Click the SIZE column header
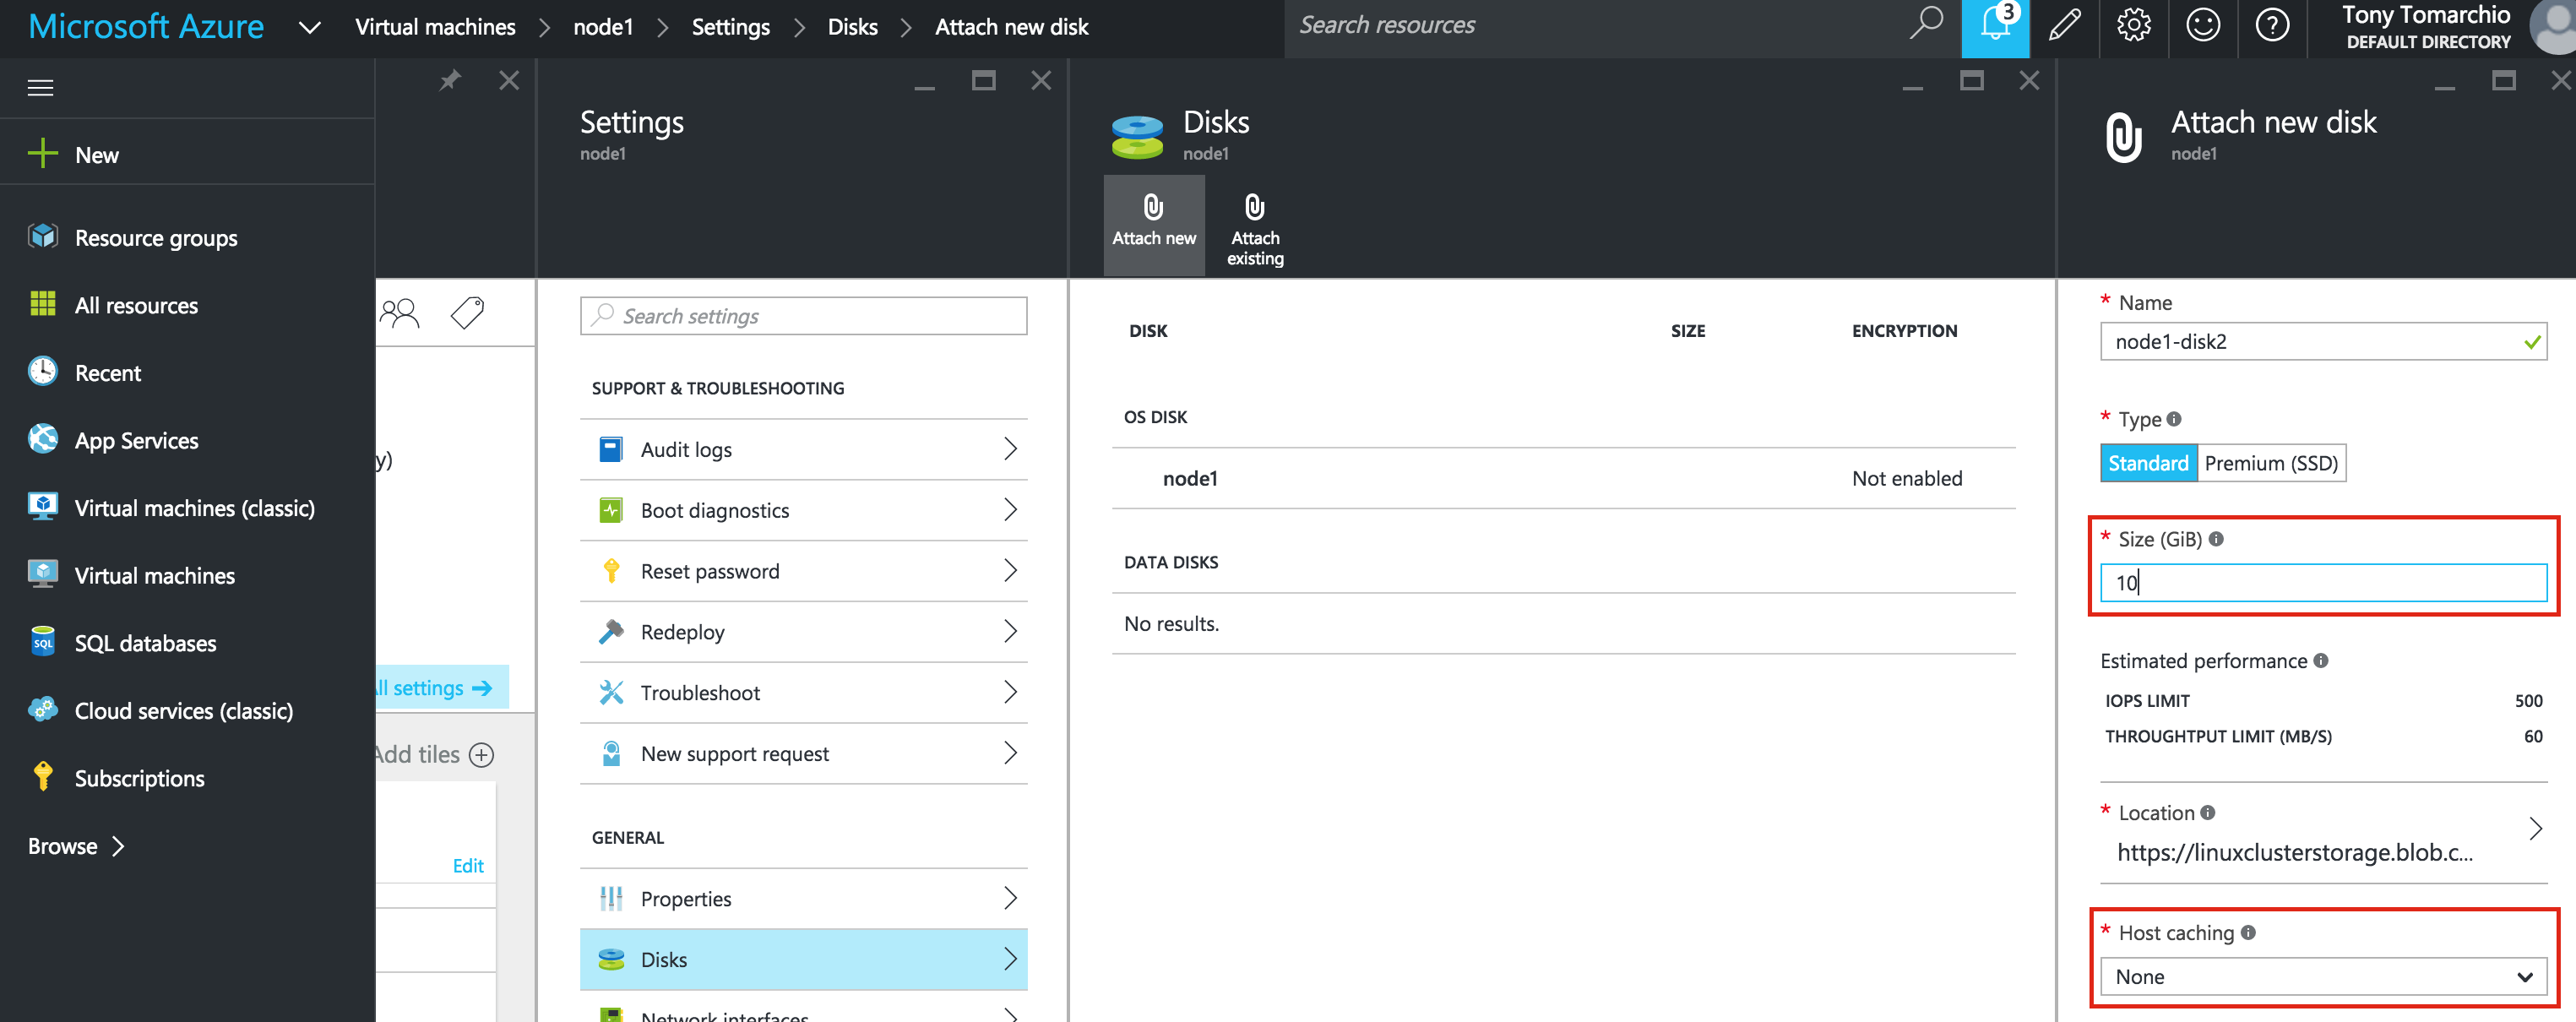The width and height of the screenshot is (2576, 1022). pyautogui.click(x=1688, y=331)
